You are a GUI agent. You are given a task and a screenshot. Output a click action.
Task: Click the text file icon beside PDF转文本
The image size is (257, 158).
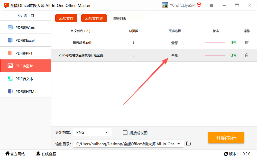(10, 79)
